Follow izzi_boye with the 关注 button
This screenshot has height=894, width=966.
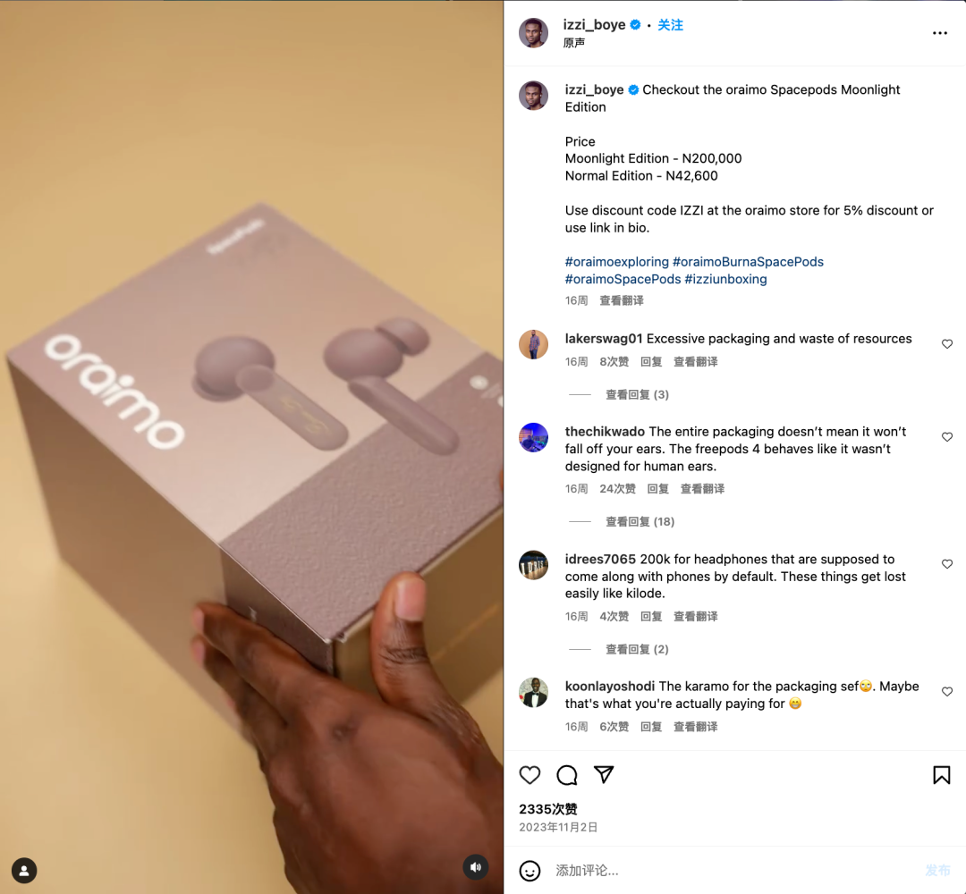(x=670, y=25)
